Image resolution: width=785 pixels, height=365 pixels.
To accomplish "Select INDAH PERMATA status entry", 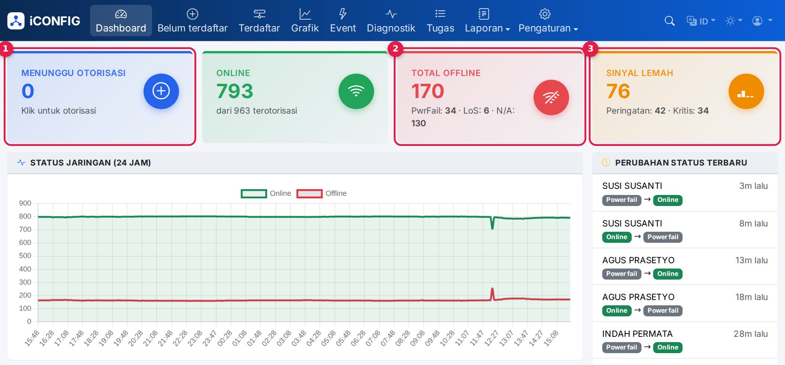I will 685,340.
